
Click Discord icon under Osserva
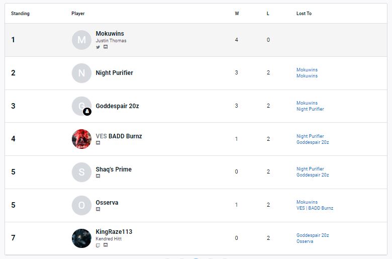tap(98, 210)
